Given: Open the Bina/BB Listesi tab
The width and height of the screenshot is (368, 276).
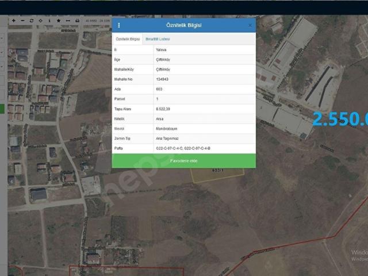Looking at the screenshot, I should [x=158, y=39].
